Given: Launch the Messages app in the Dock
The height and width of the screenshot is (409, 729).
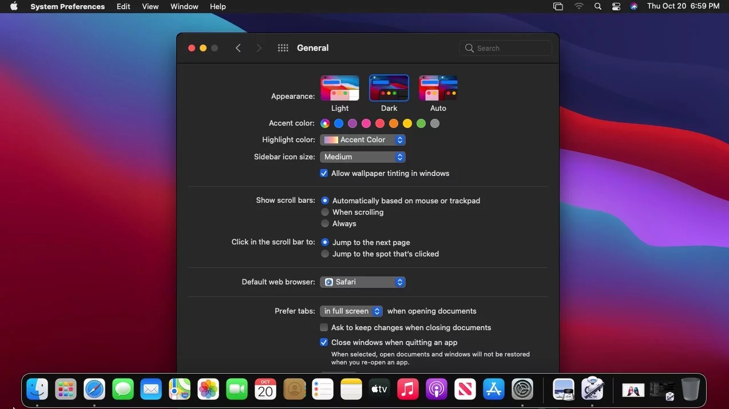Looking at the screenshot, I should click(x=122, y=389).
